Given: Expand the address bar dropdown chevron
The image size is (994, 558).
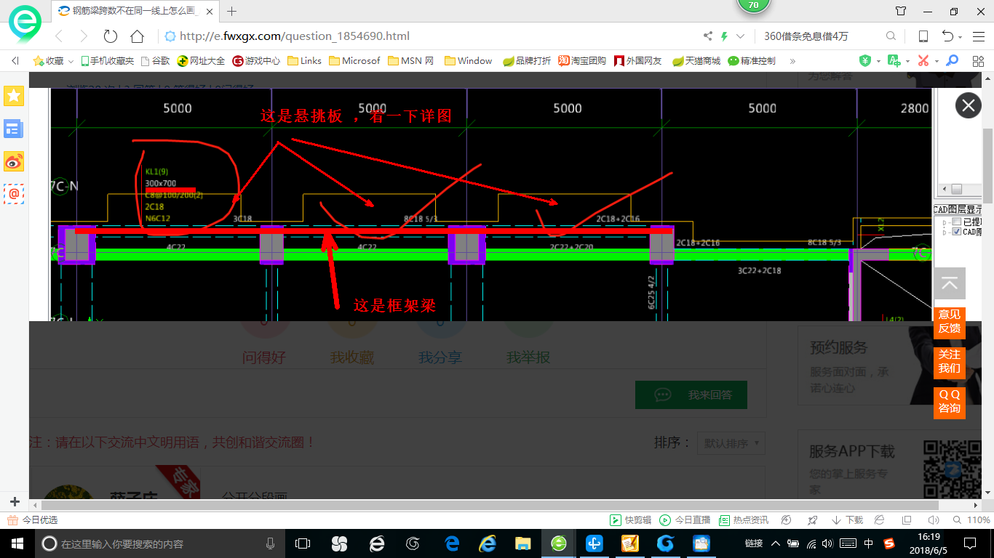Looking at the screenshot, I should tap(740, 36).
